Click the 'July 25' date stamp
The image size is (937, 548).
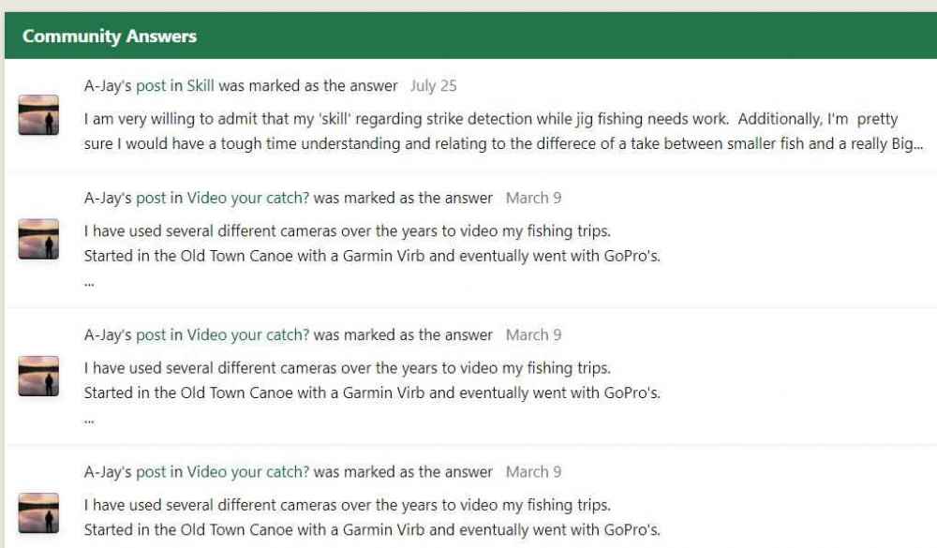(433, 86)
